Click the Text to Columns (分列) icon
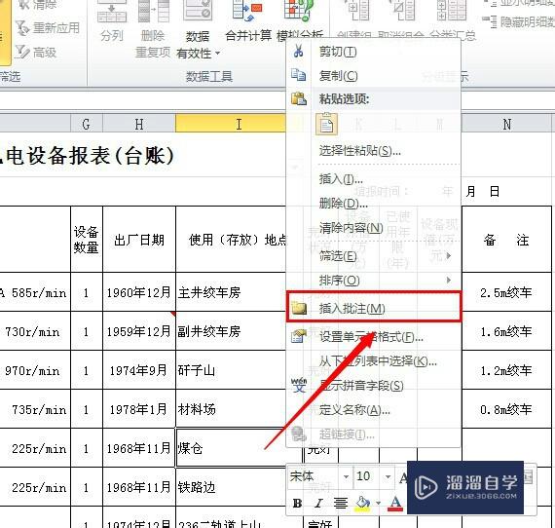Viewport: 555px width, 528px height. click(112, 12)
